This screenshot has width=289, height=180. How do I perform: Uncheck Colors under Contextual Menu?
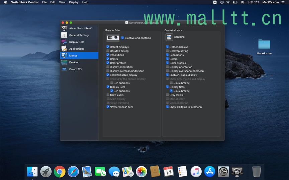coord(167,59)
